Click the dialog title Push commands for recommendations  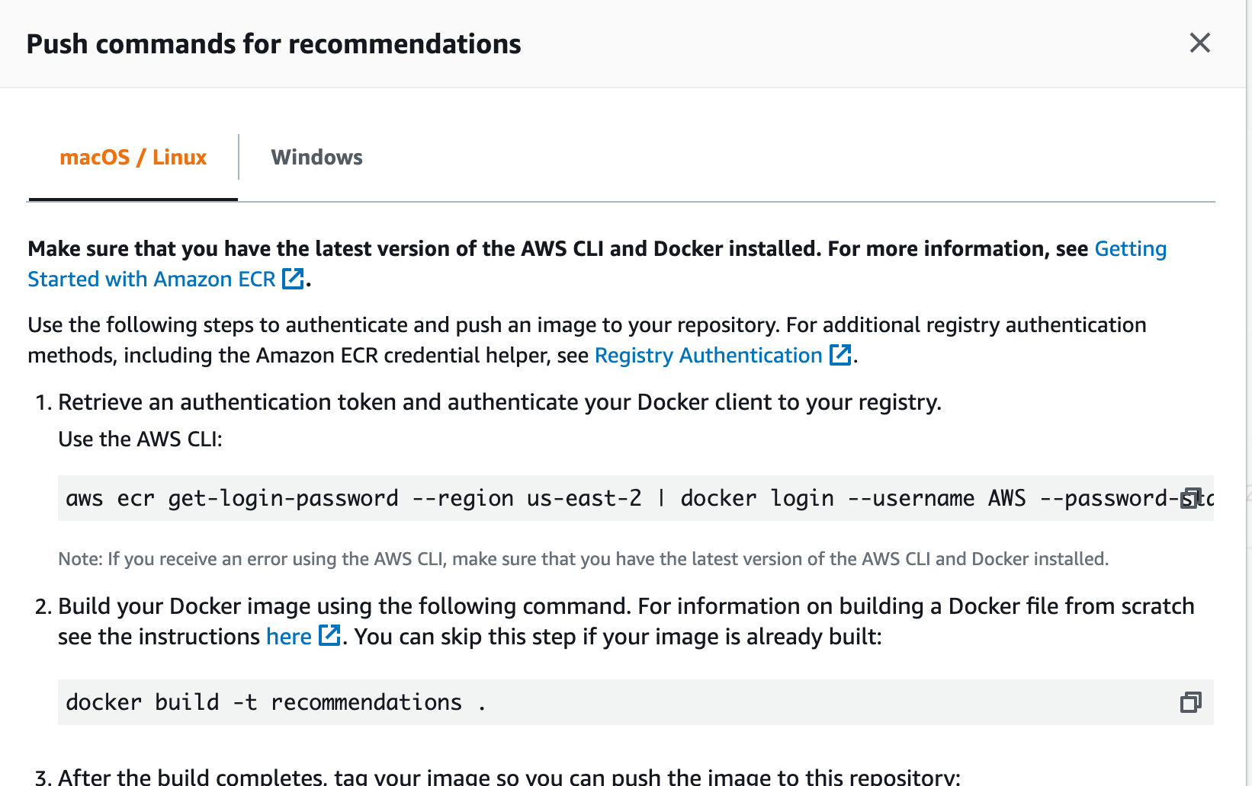click(274, 43)
